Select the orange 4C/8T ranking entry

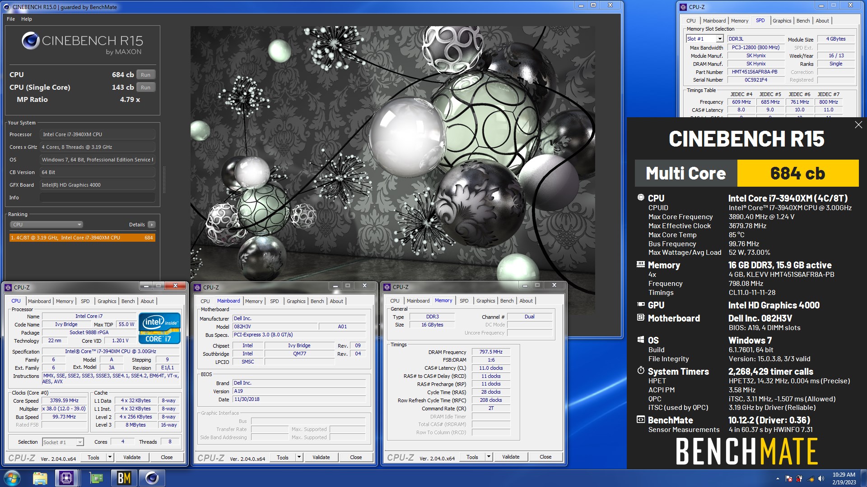point(83,238)
